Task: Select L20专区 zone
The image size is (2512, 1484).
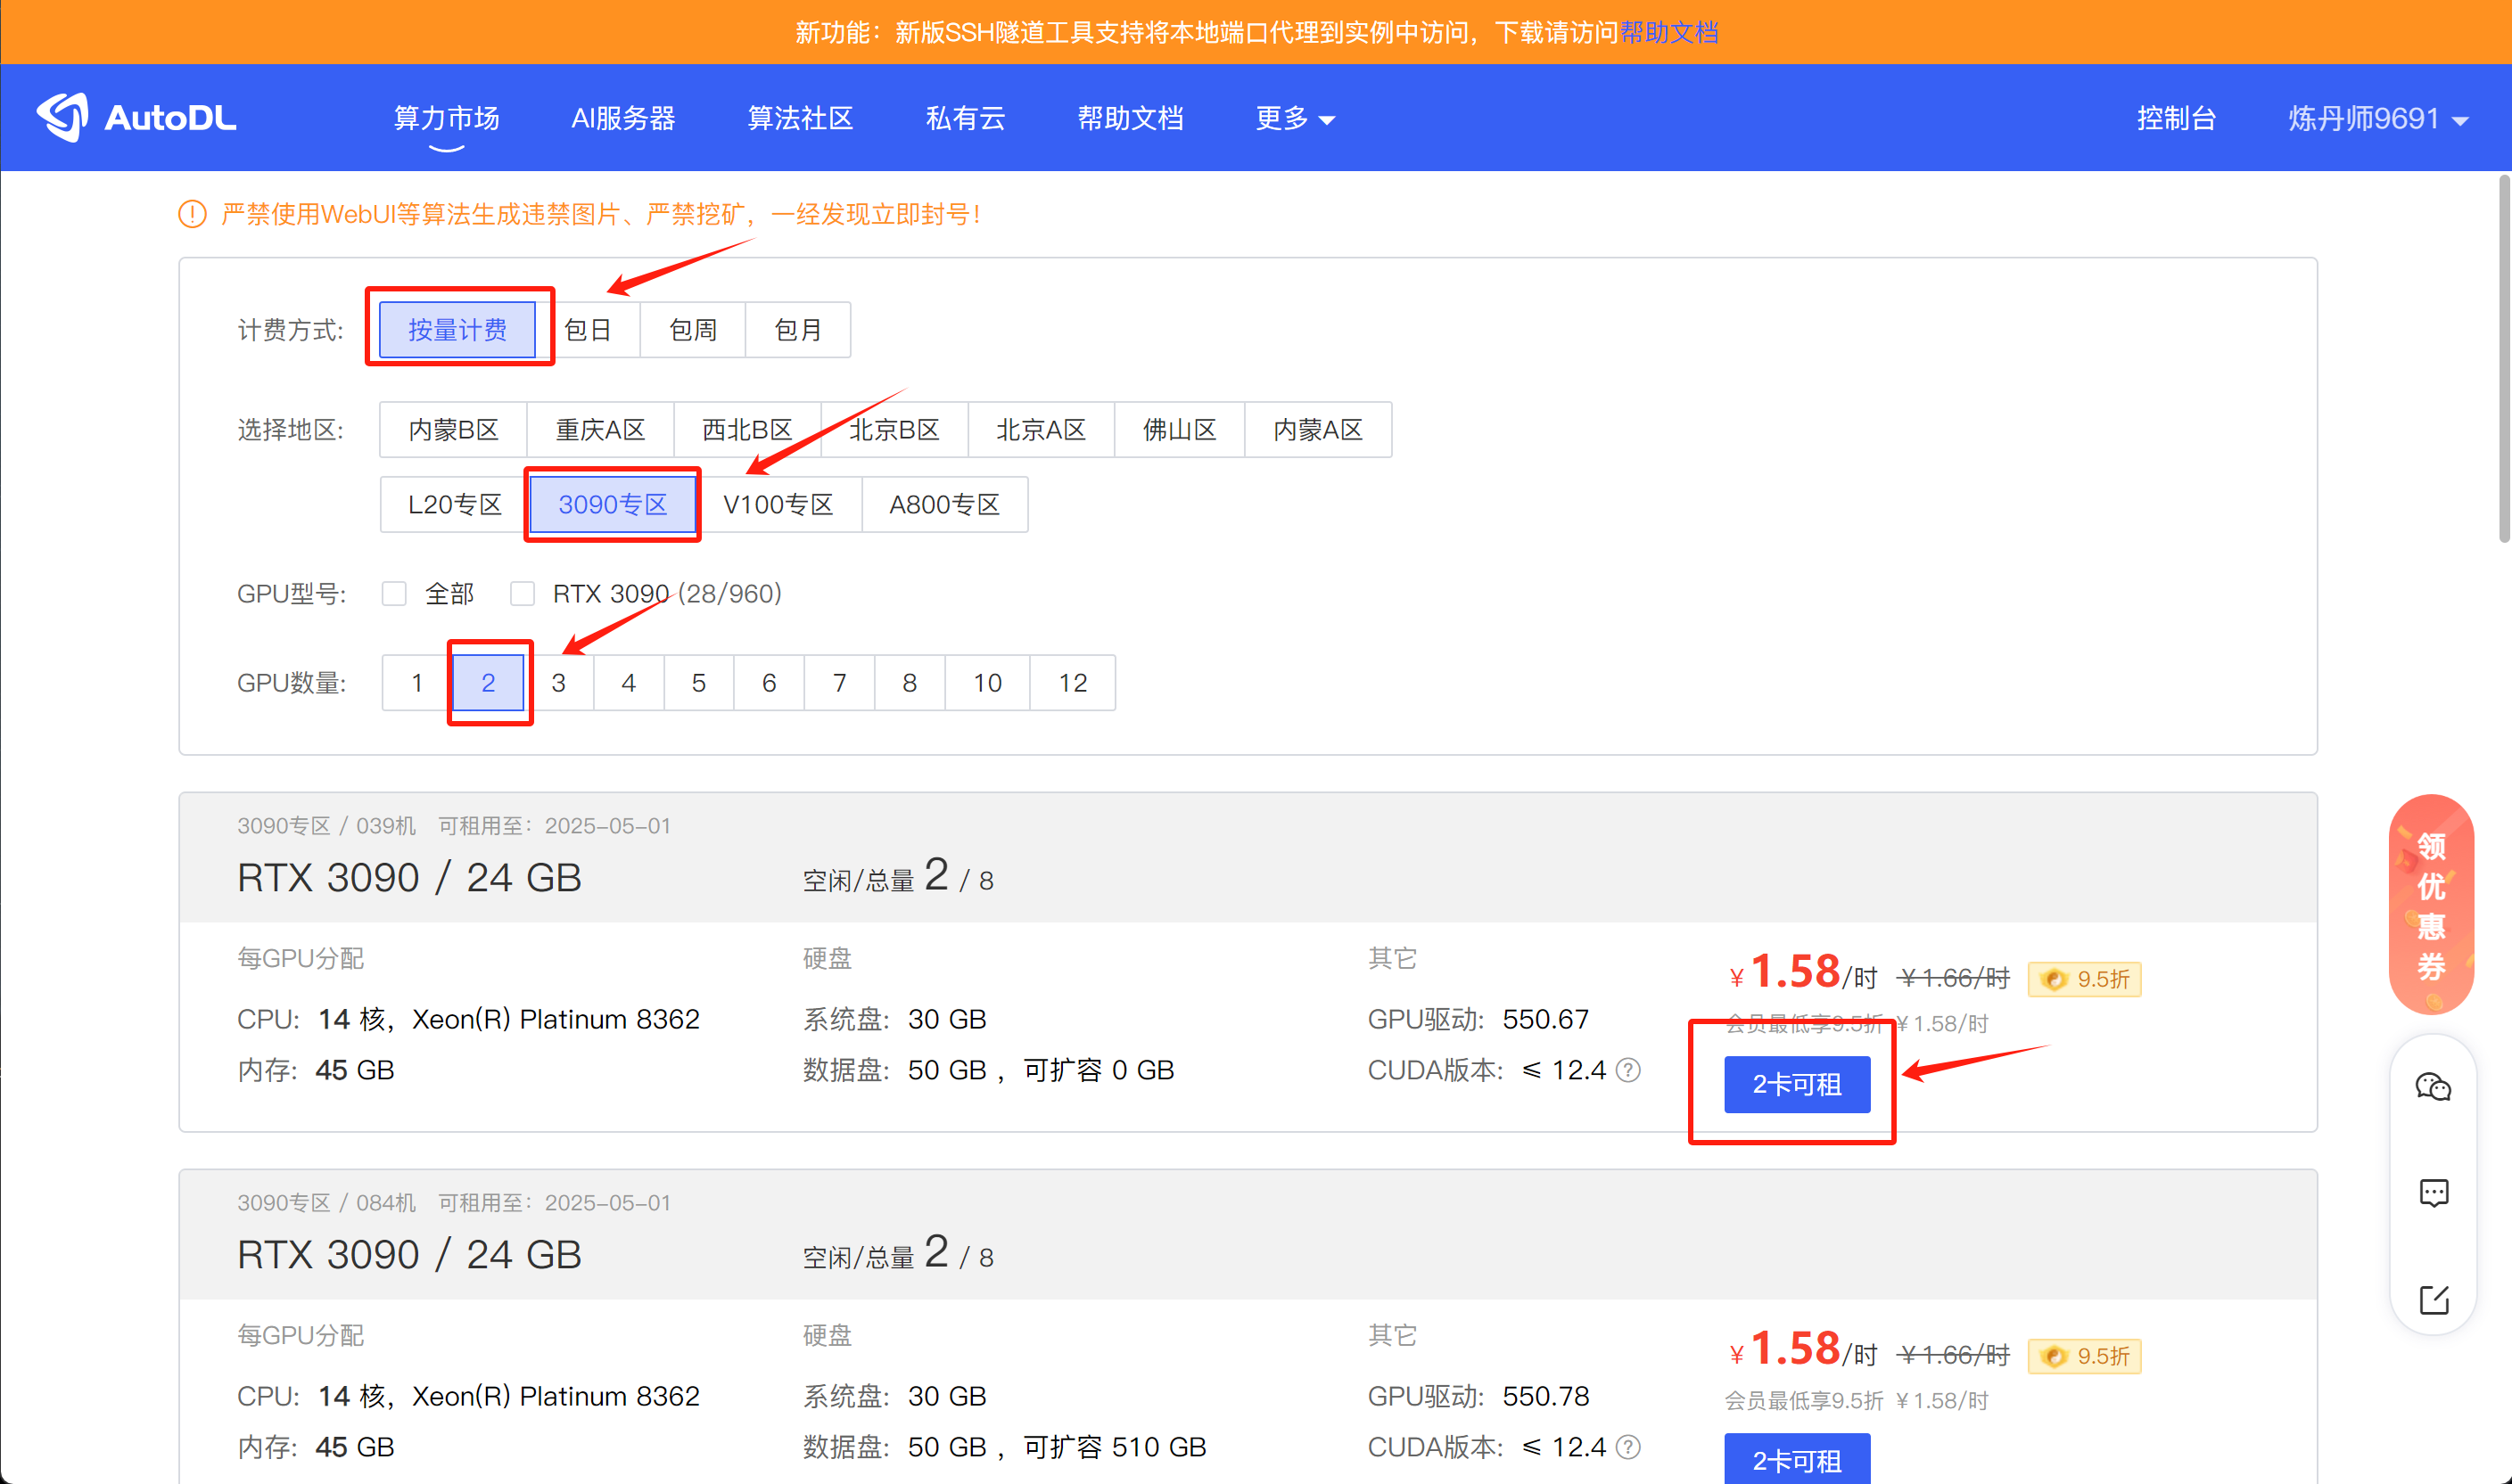Action: click(455, 505)
